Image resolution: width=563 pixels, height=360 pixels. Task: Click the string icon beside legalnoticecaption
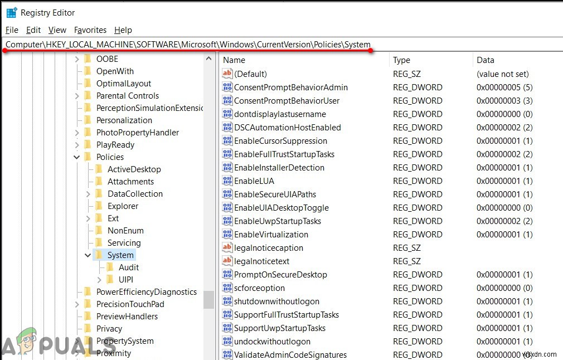click(x=229, y=247)
